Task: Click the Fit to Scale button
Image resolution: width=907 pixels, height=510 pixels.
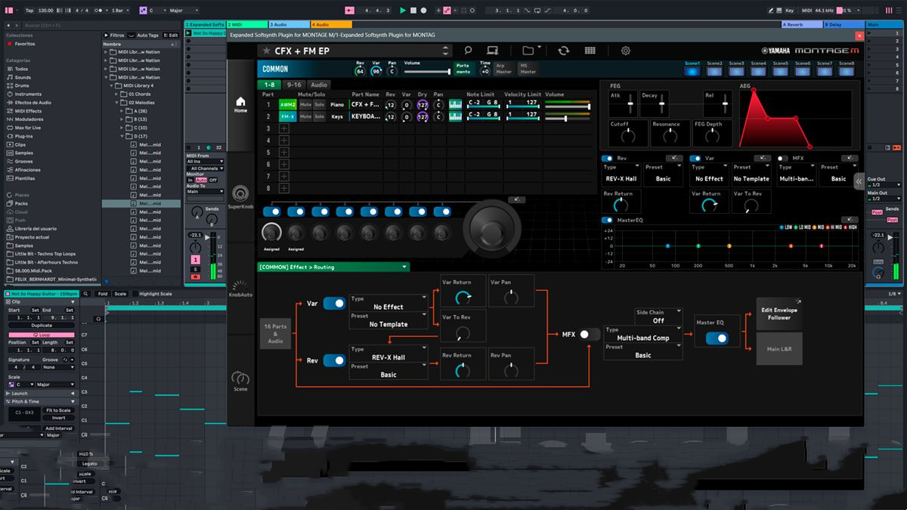Action: tap(58, 410)
